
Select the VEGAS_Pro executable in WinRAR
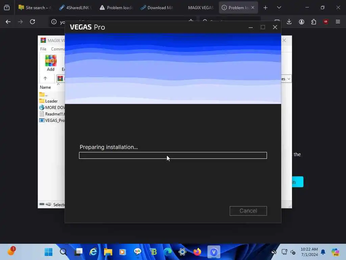(x=52, y=120)
